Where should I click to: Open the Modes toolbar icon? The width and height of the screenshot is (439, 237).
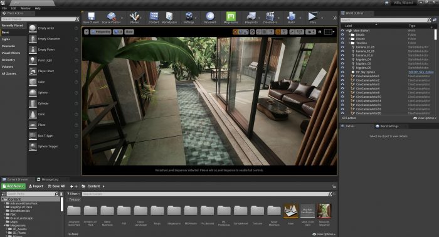(x=134, y=18)
